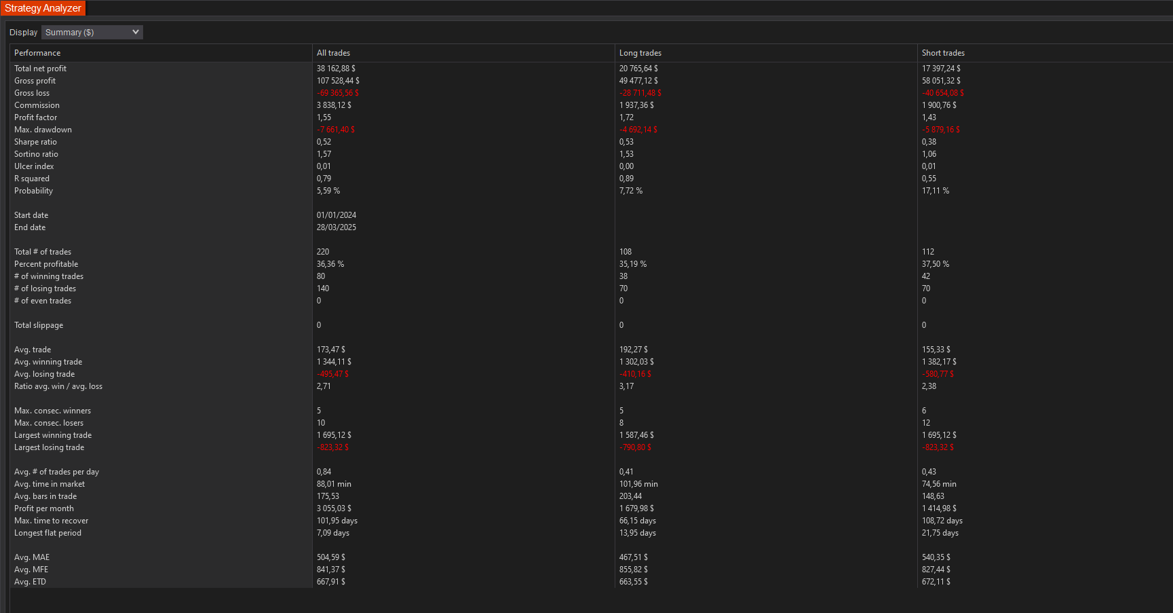
Task: Select the Longest flat period label
Action: click(47, 533)
